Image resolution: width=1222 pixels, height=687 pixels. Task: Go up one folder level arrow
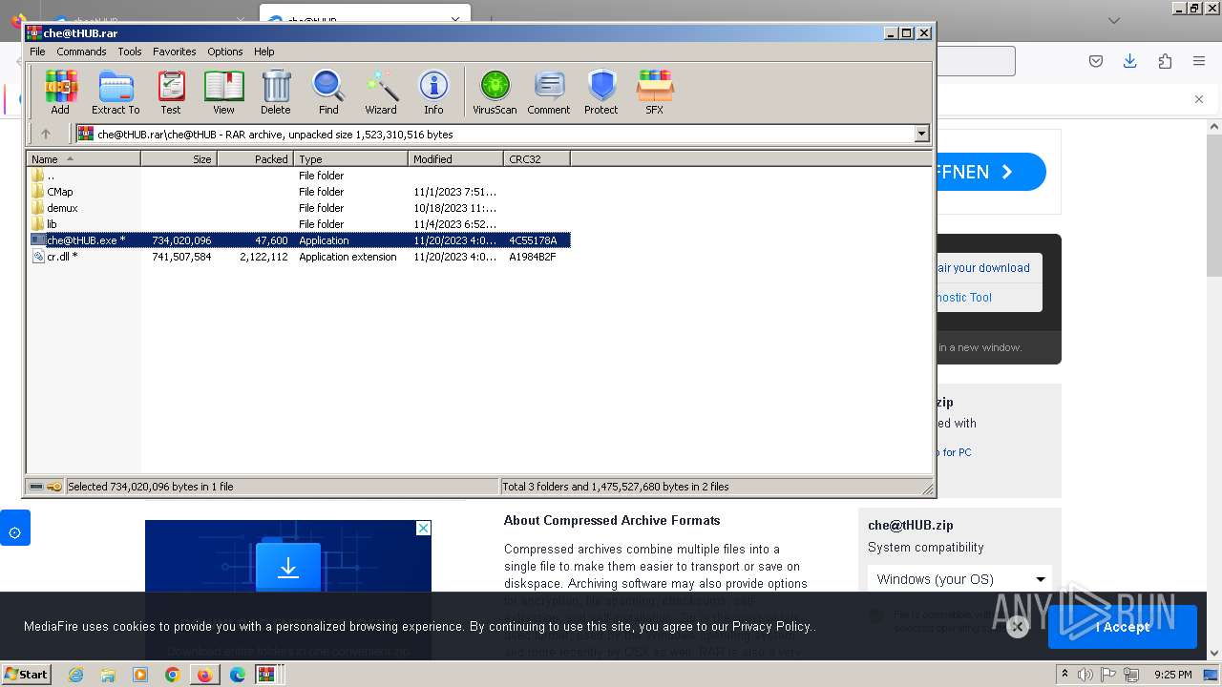click(45, 134)
